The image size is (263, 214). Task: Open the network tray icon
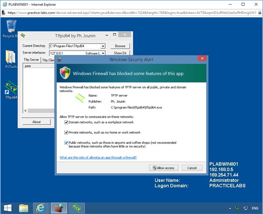coord(246,208)
